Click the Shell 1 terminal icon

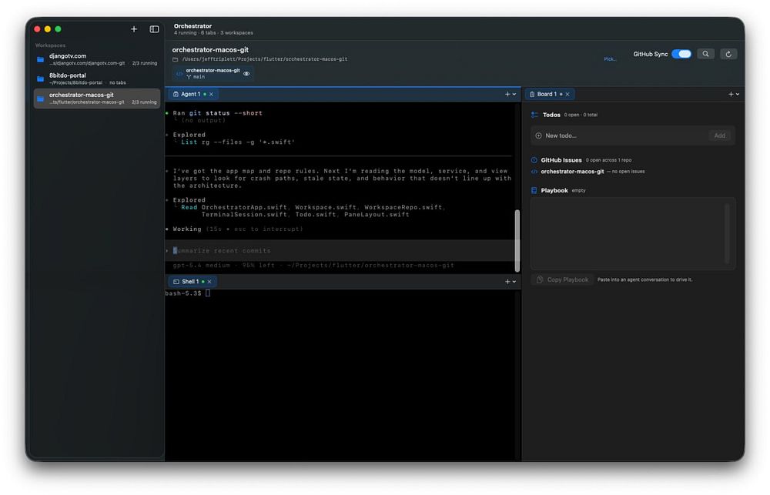[176, 282]
